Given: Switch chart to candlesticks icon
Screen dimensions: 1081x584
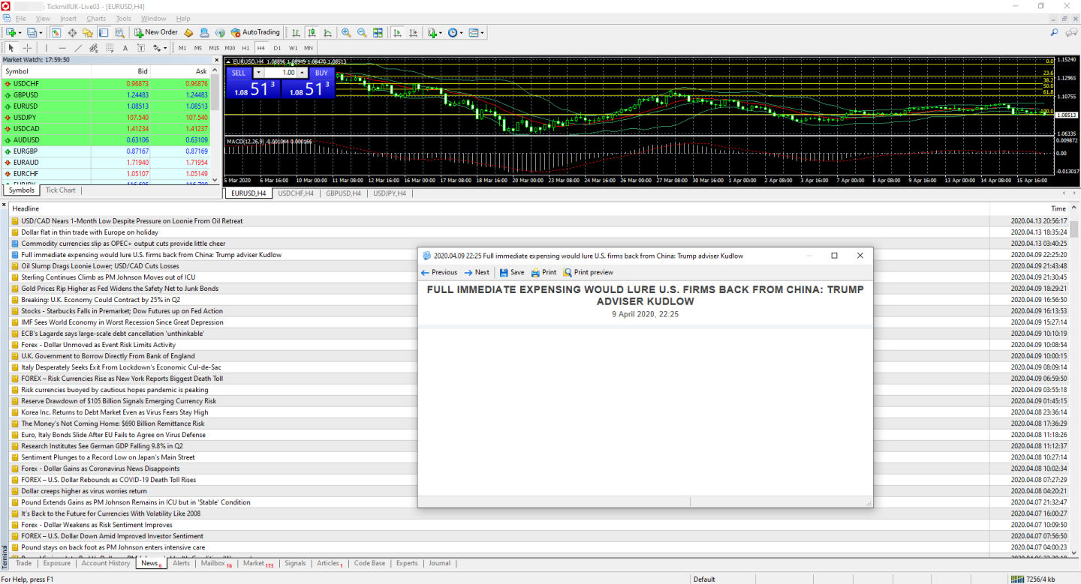Looking at the screenshot, I should [x=312, y=32].
